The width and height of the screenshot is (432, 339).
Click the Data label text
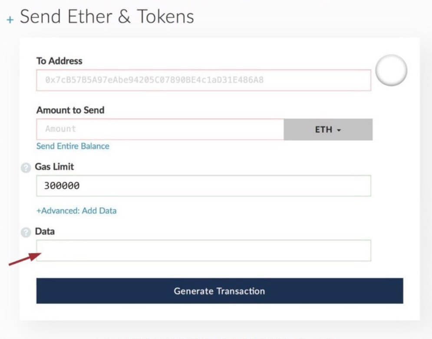(45, 231)
